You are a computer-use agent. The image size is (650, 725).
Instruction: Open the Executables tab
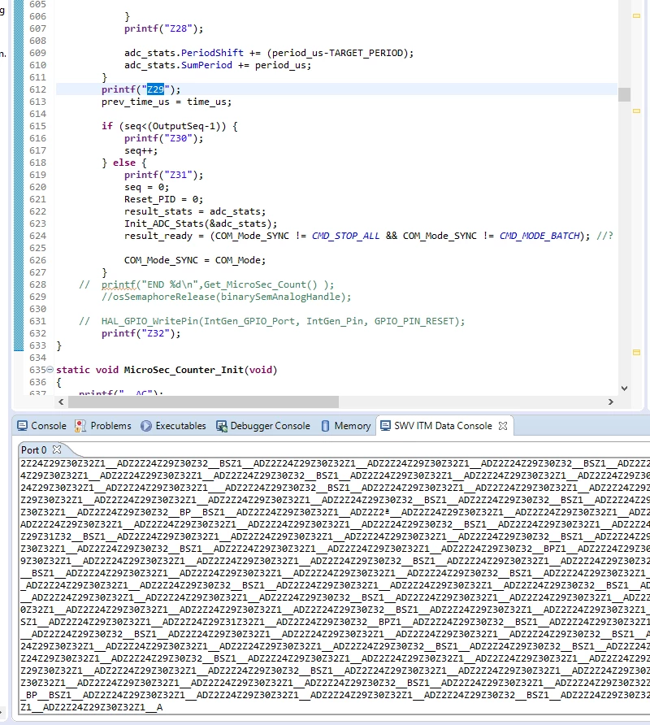click(173, 426)
